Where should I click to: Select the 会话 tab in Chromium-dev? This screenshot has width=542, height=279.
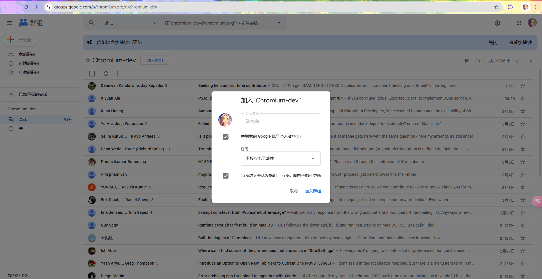click(x=37, y=119)
